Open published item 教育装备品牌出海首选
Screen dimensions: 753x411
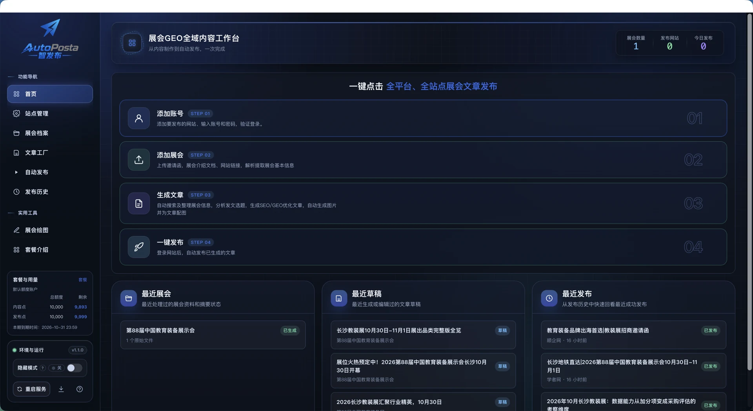(633, 335)
